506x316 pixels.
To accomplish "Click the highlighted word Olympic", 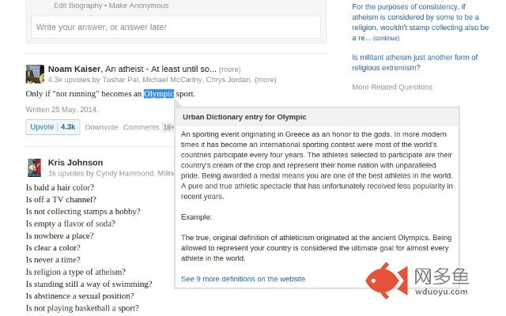I will pos(159,94).
